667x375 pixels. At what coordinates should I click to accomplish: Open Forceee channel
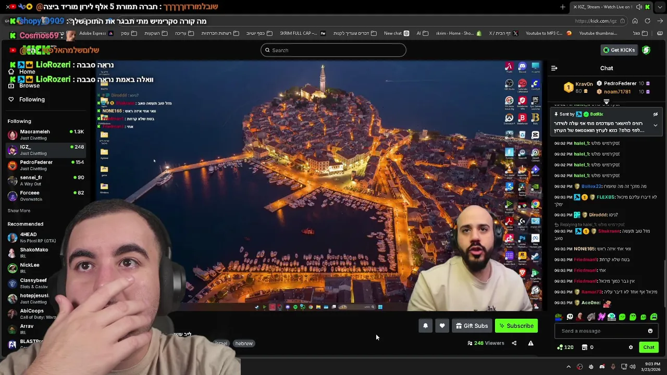[x=46, y=196]
